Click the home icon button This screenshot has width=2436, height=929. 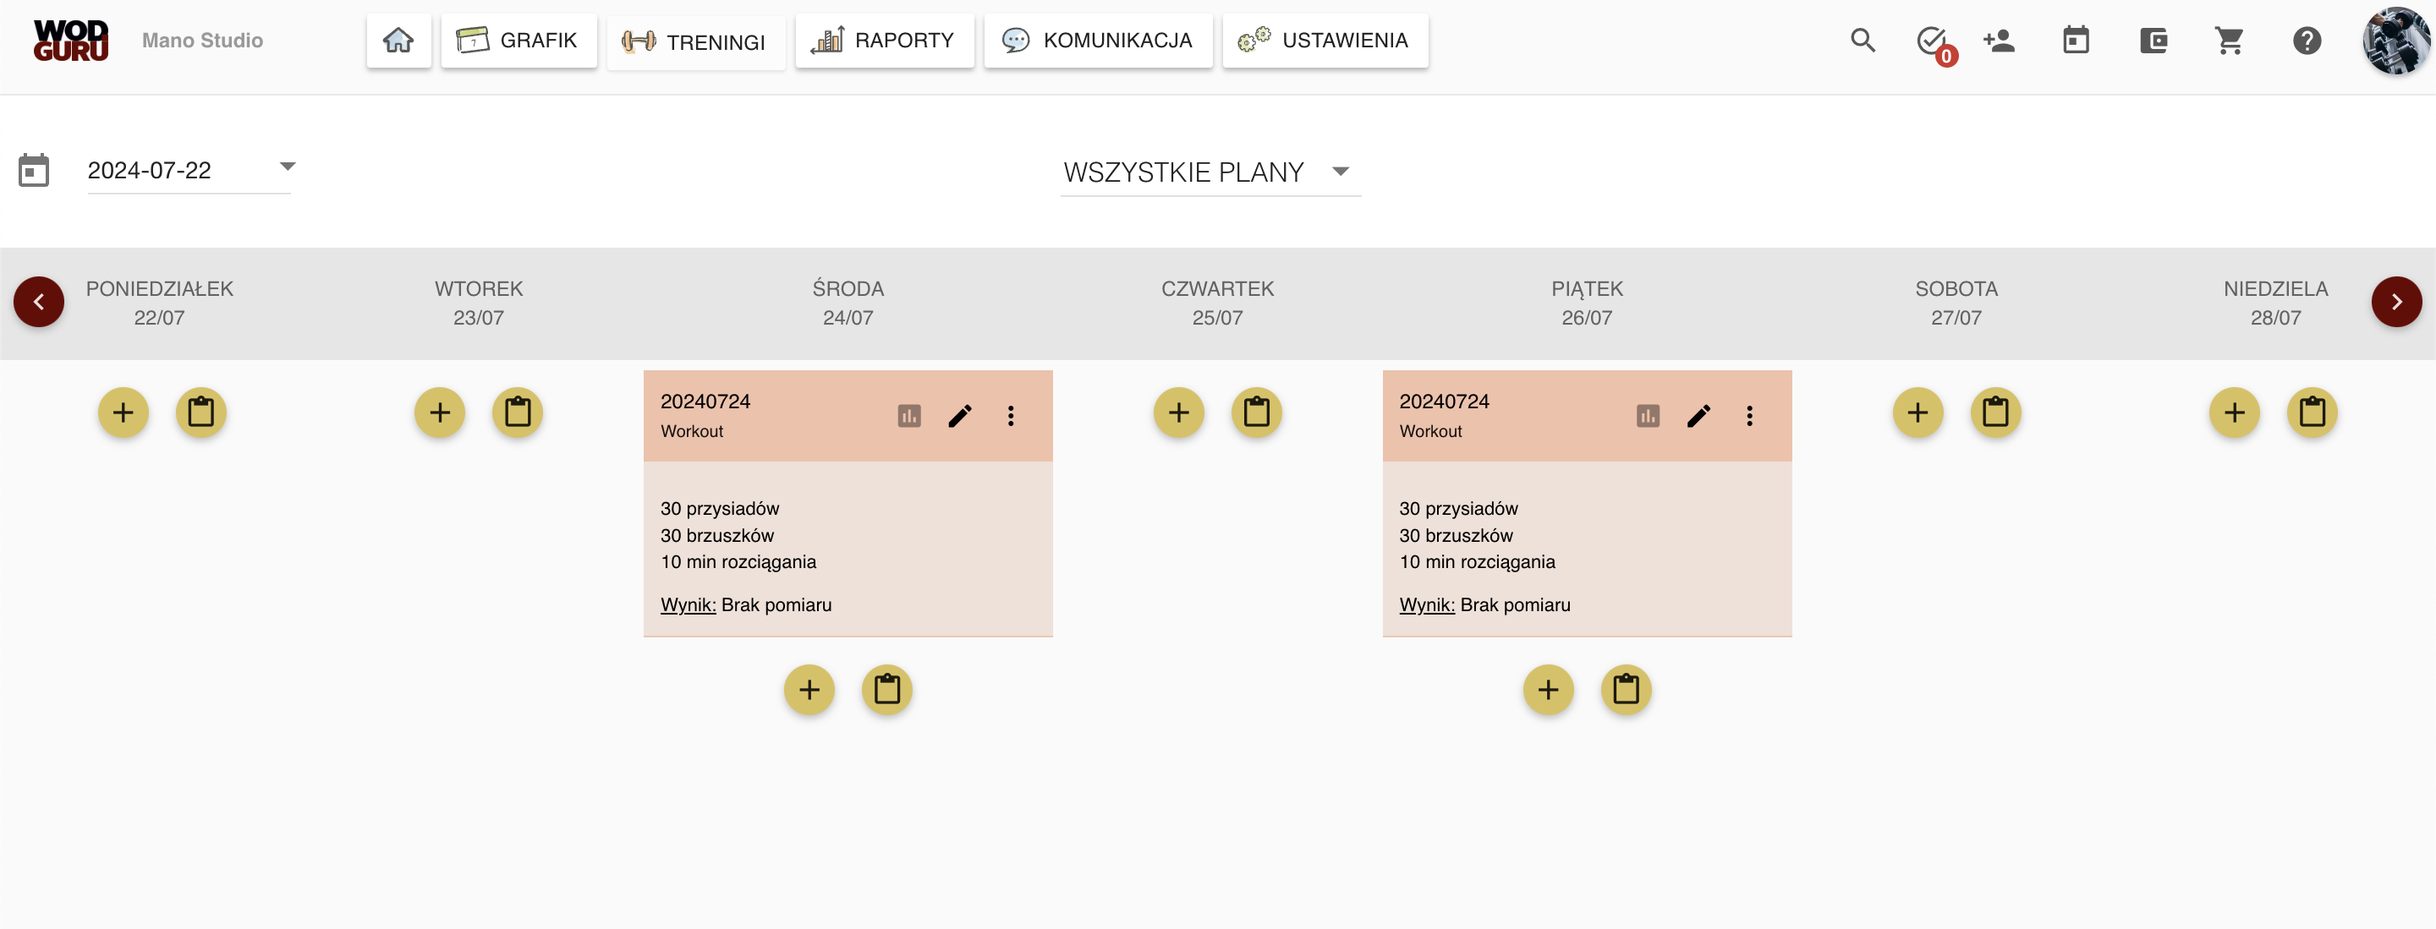[x=398, y=41]
